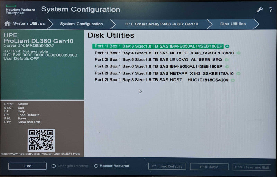Click the Exit button
Image resolution: width=277 pixels, height=177 pixels.
click(x=27, y=166)
